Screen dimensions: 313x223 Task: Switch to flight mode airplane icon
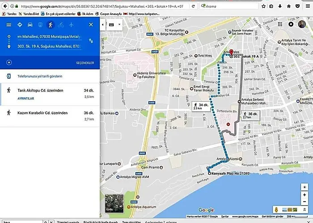(71, 25)
